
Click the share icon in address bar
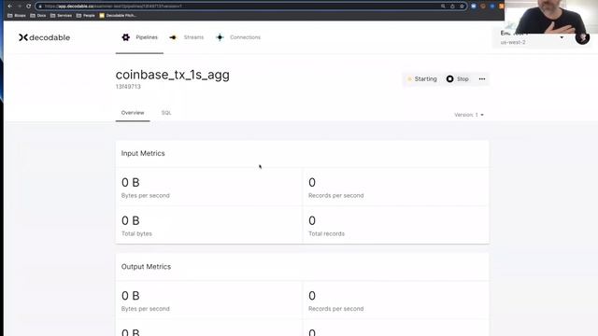tap(452, 7)
